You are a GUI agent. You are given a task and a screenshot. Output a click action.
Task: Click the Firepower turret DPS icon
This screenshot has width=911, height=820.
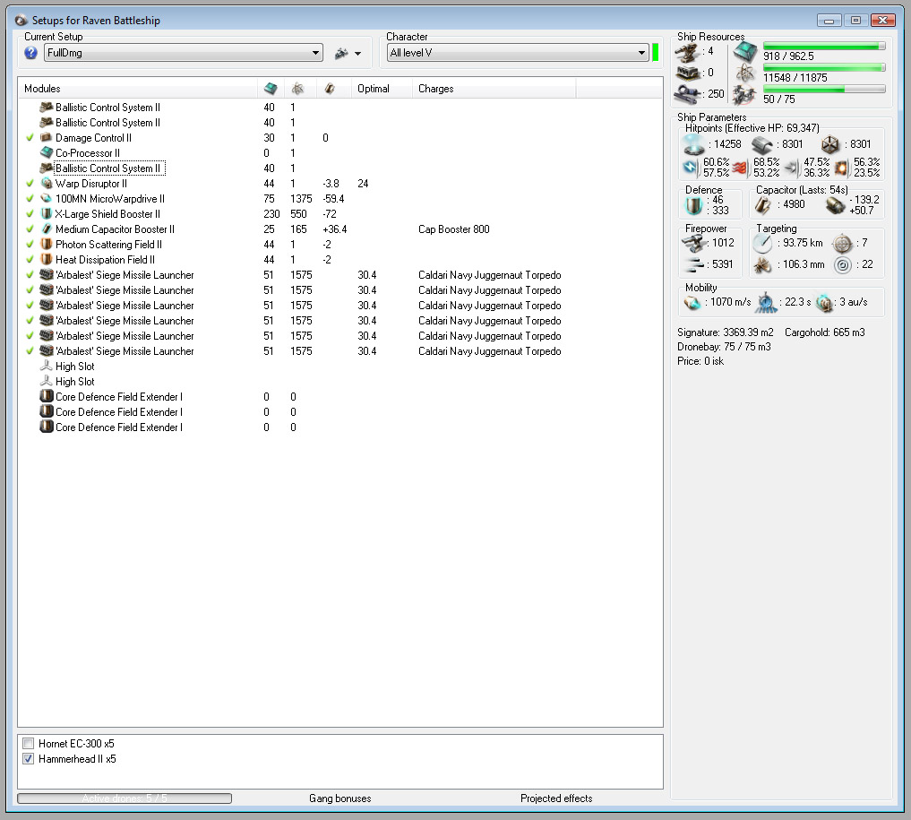pyautogui.click(x=694, y=243)
